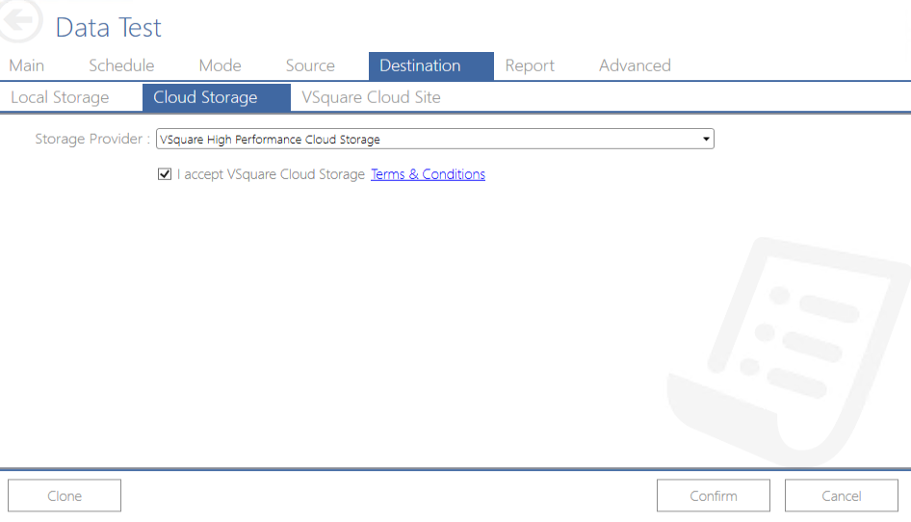Open the Mode tab
911x522 pixels.
click(x=221, y=65)
